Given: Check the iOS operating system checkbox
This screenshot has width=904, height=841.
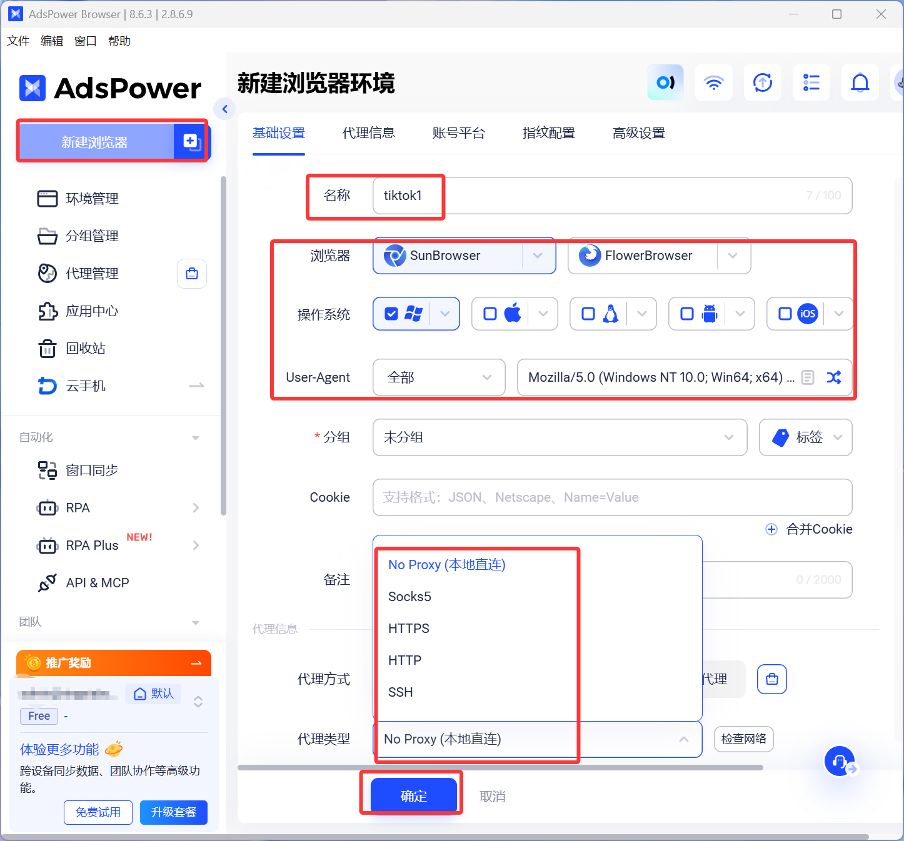Looking at the screenshot, I should [x=785, y=314].
